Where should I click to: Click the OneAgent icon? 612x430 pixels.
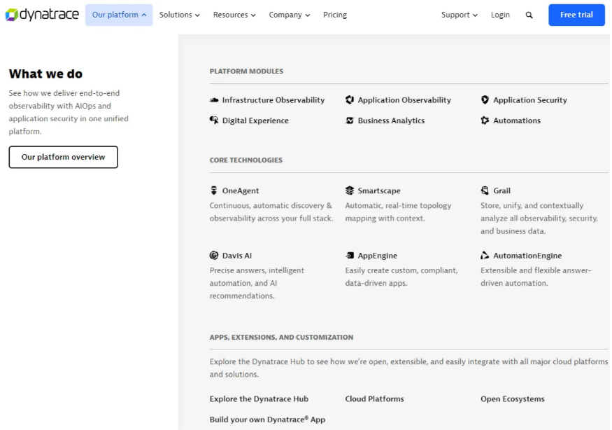213,190
